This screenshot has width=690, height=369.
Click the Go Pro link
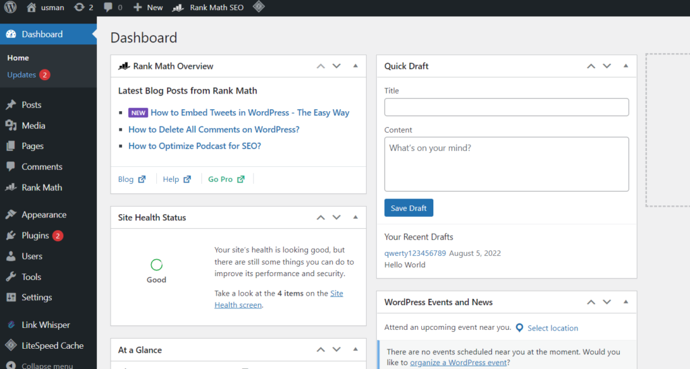220,179
